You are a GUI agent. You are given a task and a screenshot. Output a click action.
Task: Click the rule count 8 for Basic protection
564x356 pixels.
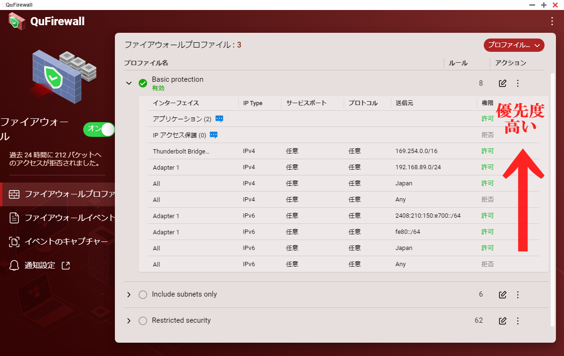coord(480,83)
